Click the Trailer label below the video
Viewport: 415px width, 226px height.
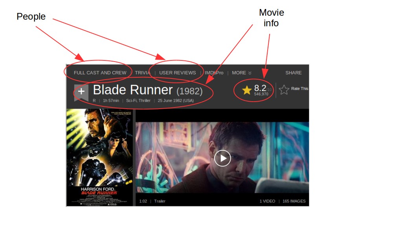coord(160,201)
